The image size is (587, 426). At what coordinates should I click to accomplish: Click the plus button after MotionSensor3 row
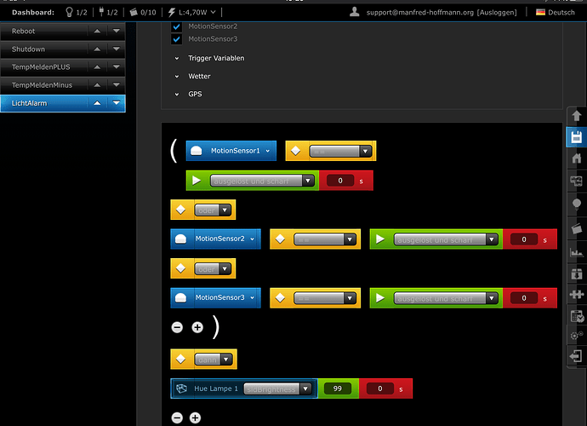[x=197, y=327]
